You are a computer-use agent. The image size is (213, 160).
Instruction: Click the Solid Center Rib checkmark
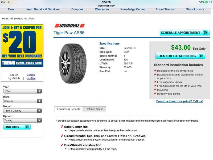(62, 126)
